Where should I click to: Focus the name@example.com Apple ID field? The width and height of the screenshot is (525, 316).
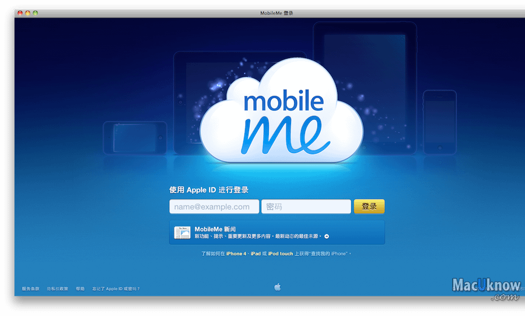point(214,207)
